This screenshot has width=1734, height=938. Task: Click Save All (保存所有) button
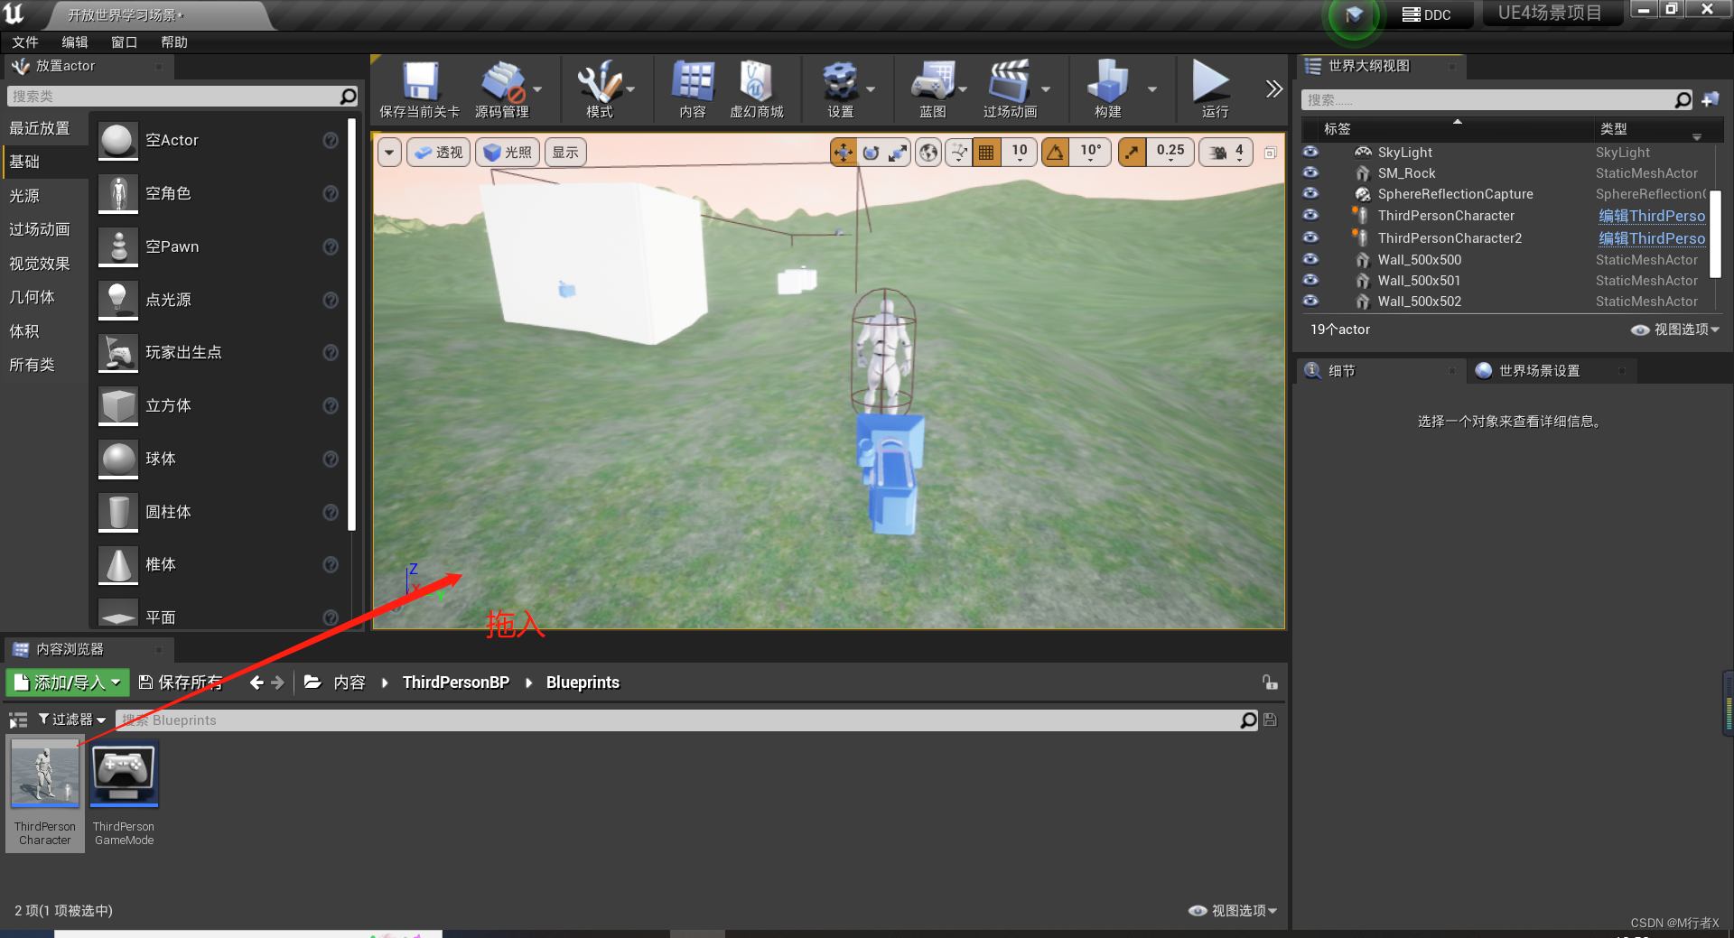pos(180,683)
